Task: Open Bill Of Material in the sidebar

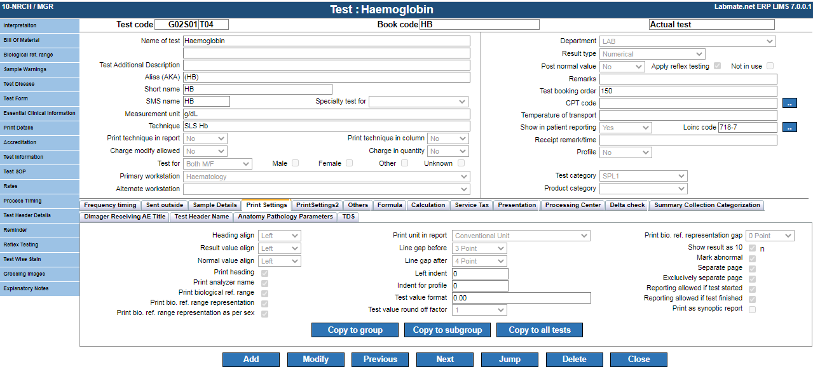Action: pos(39,40)
